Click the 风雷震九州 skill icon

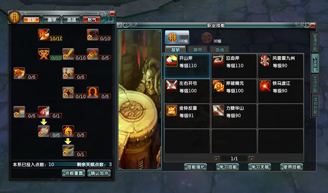pos(265,61)
